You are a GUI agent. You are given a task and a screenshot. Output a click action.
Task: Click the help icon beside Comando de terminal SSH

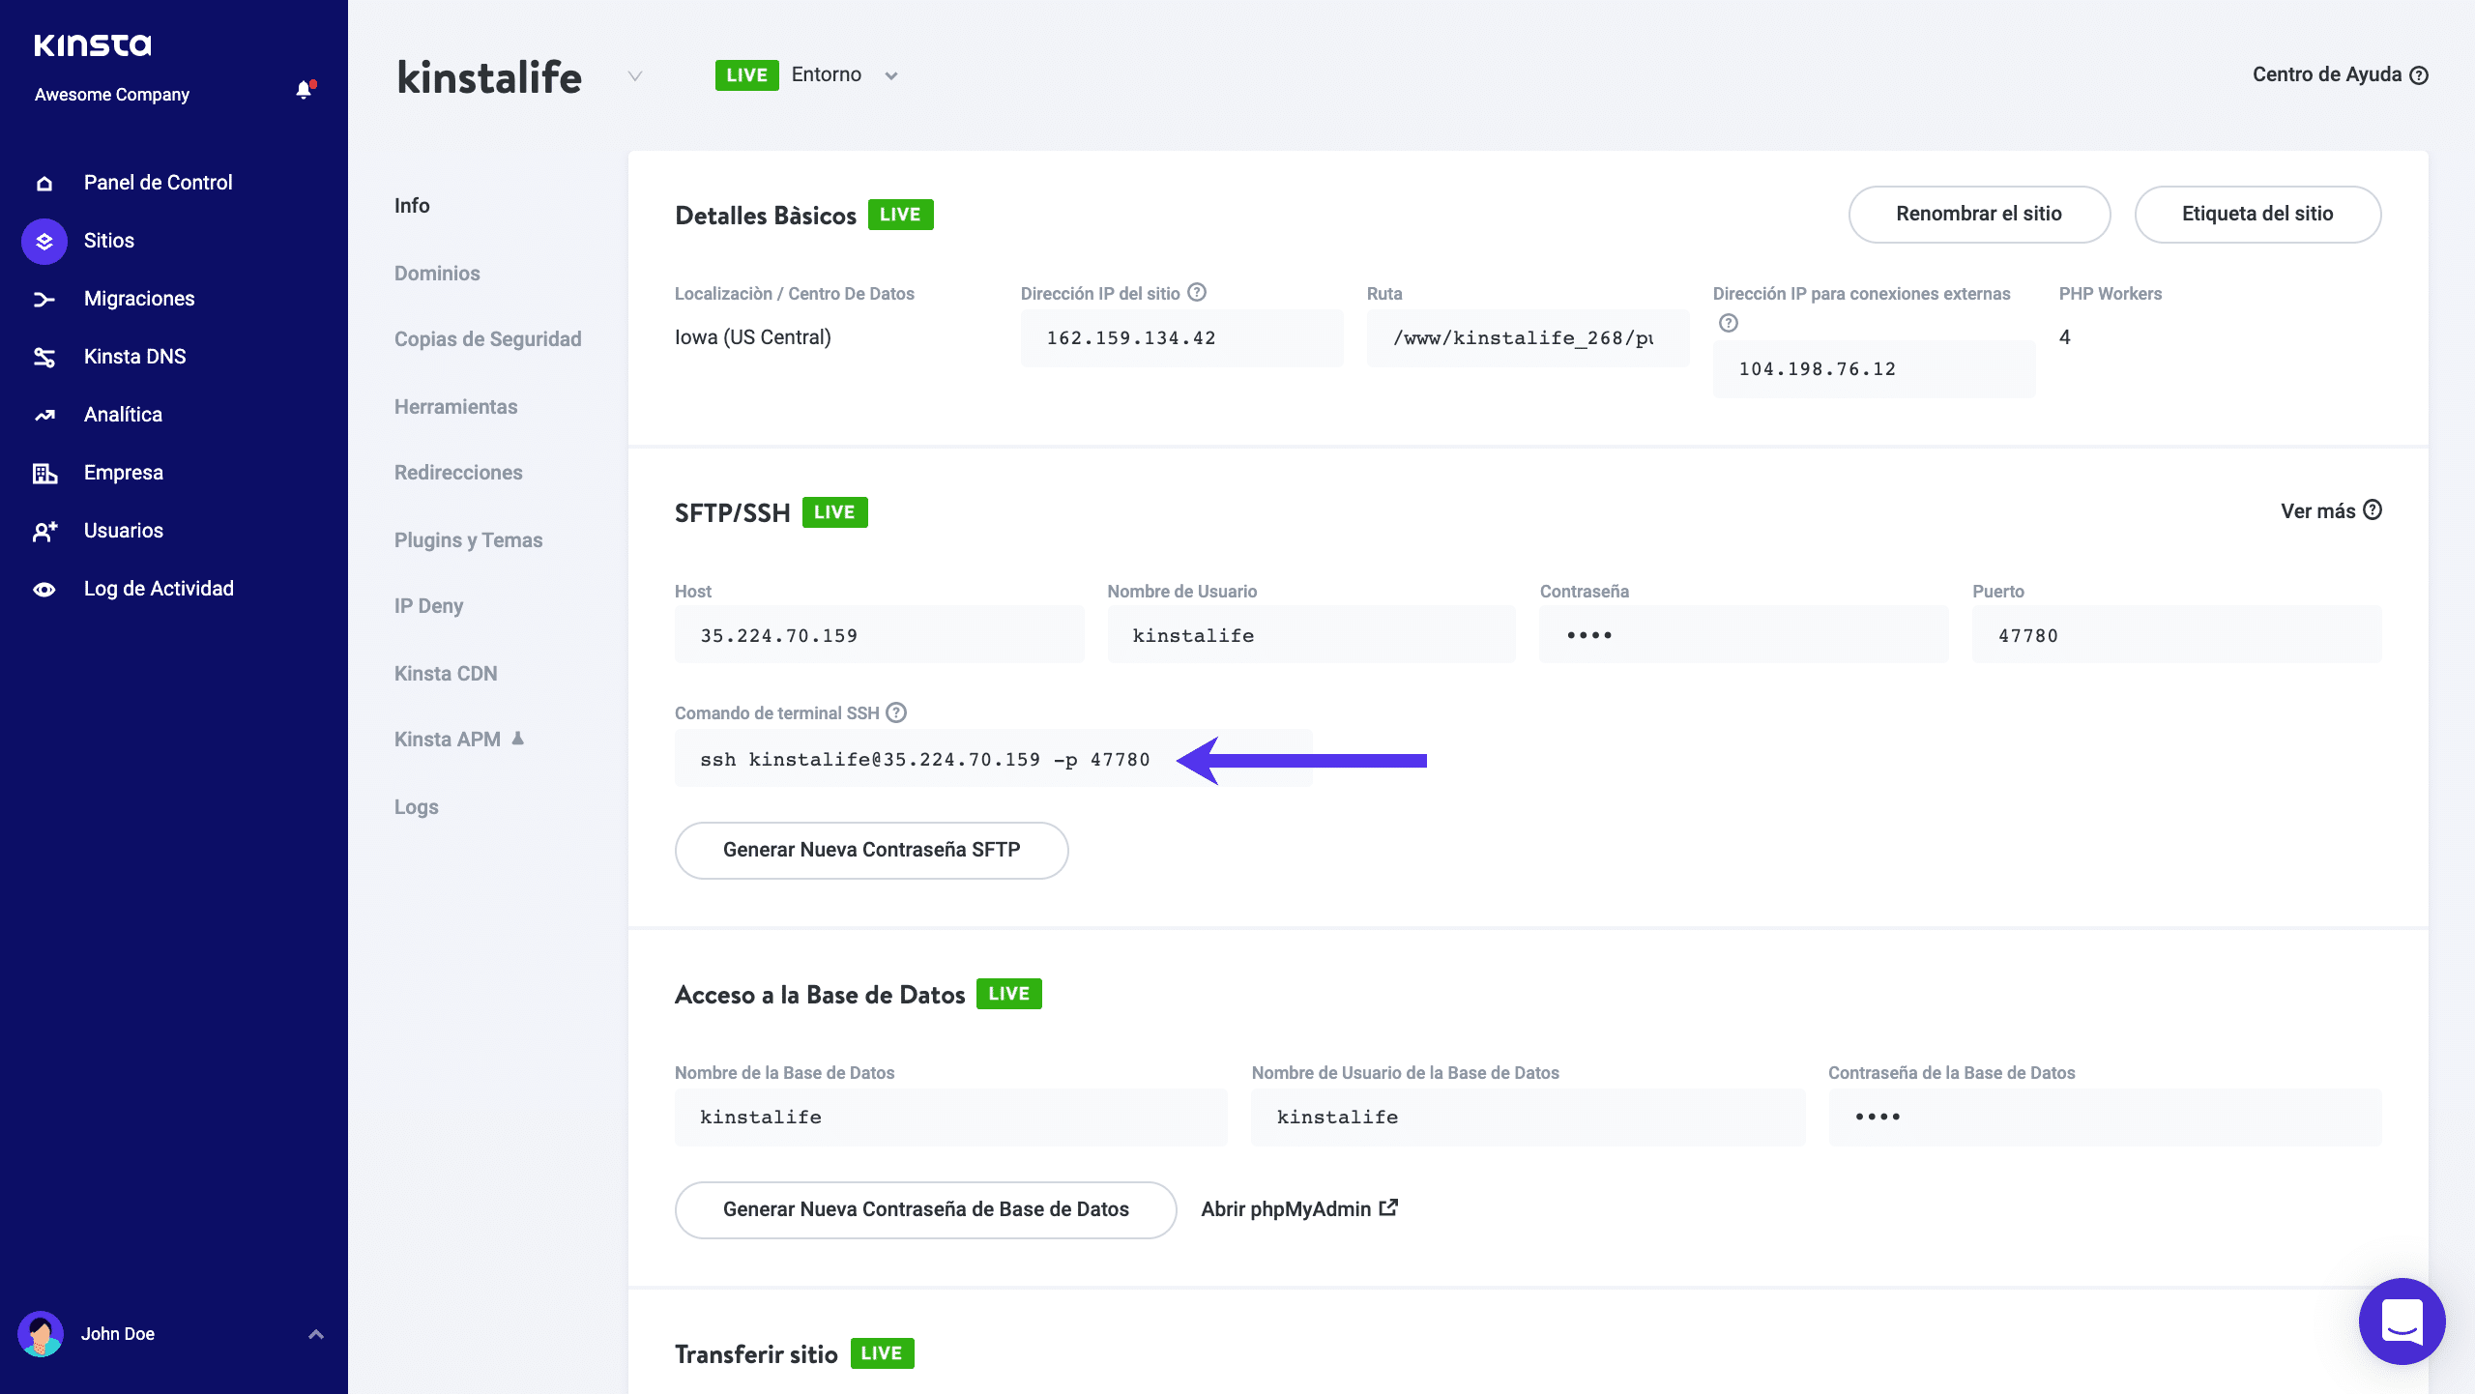click(895, 712)
